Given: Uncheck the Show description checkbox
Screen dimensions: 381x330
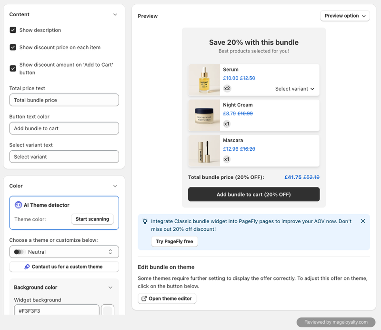Looking at the screenshot, I should [x=13, y=30].
